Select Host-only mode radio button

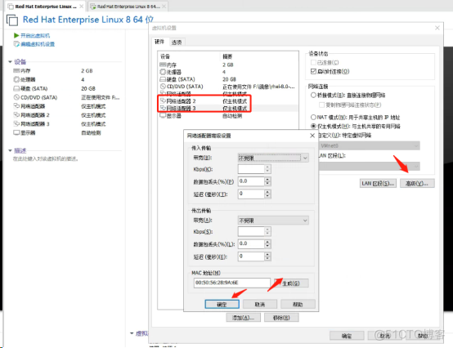pyautogui.click(x=313, y=126)
